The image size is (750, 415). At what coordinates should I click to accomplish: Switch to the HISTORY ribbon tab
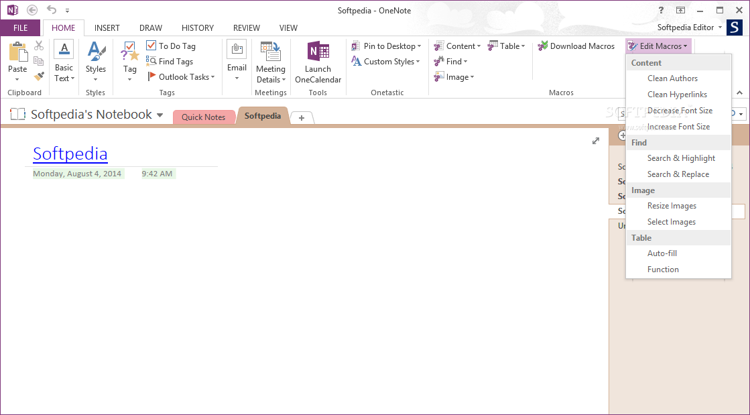[198, 27]
